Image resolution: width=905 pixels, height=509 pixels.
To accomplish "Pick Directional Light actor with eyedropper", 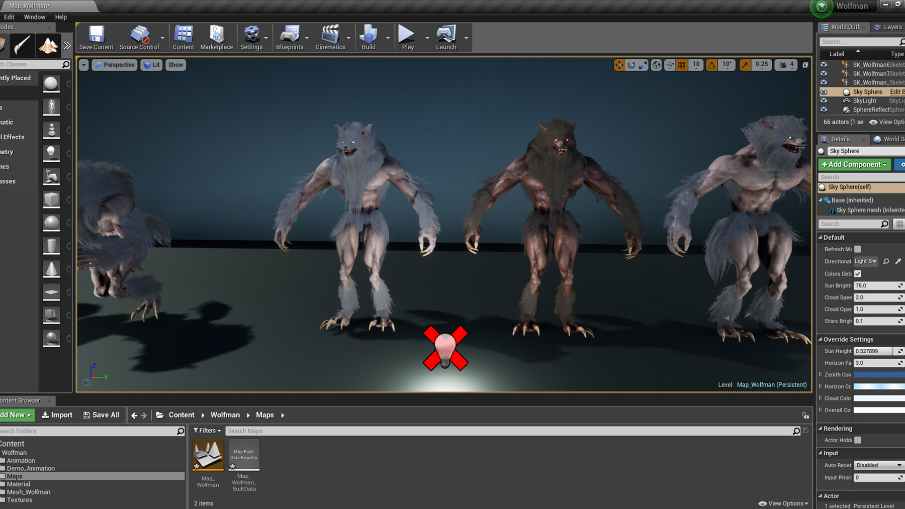I will [x=898, y=261].
